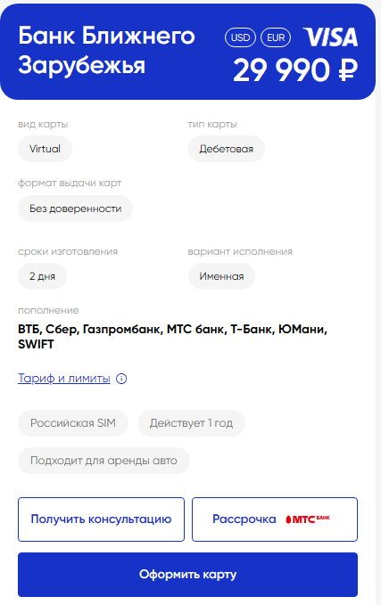Click the Действует 1 год tag

coord(191,423)
